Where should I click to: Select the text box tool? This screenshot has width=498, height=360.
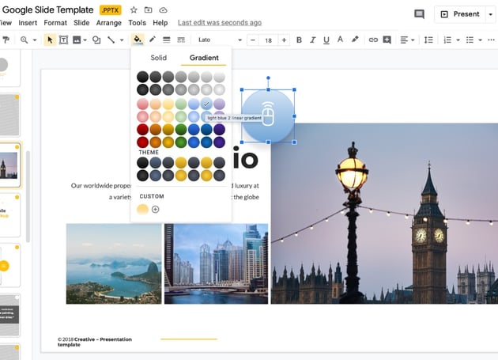[63, 40]
